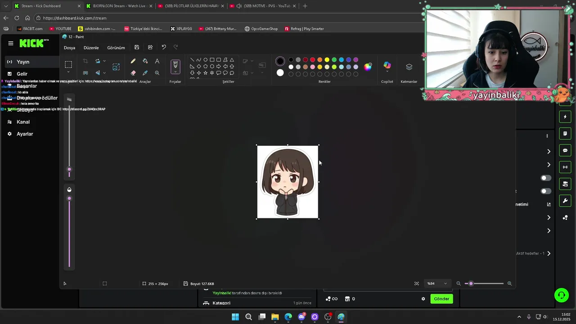
Task: Select the rectangular selection tool in Paint
Action: (68, 64)
